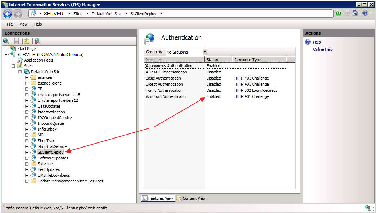The image size is (376, 213).
Task: Click the Forward navigation arrow
Action: pyautogui.click(x=18, y=14)
